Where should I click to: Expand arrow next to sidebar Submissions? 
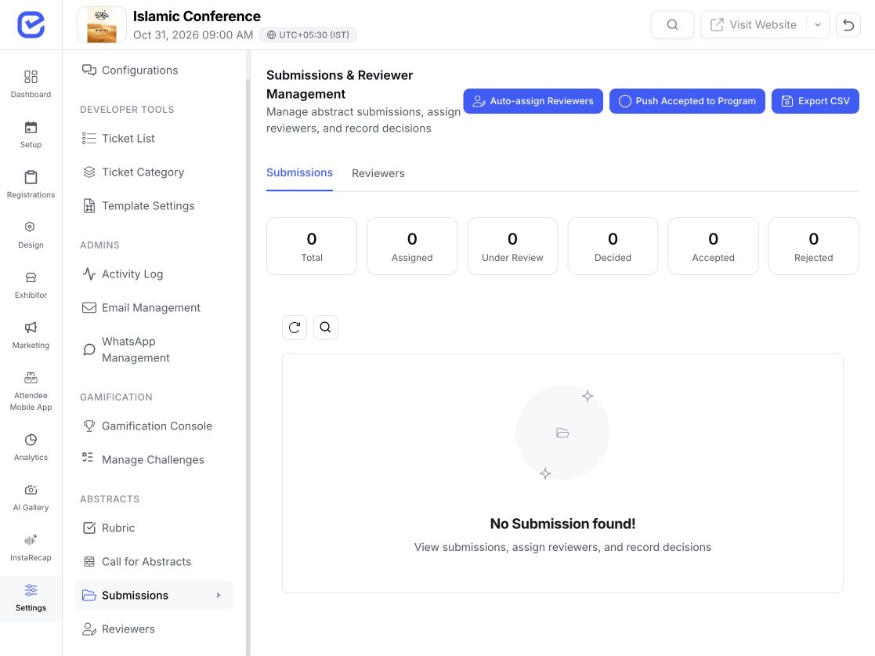click(x=219, y=595)
